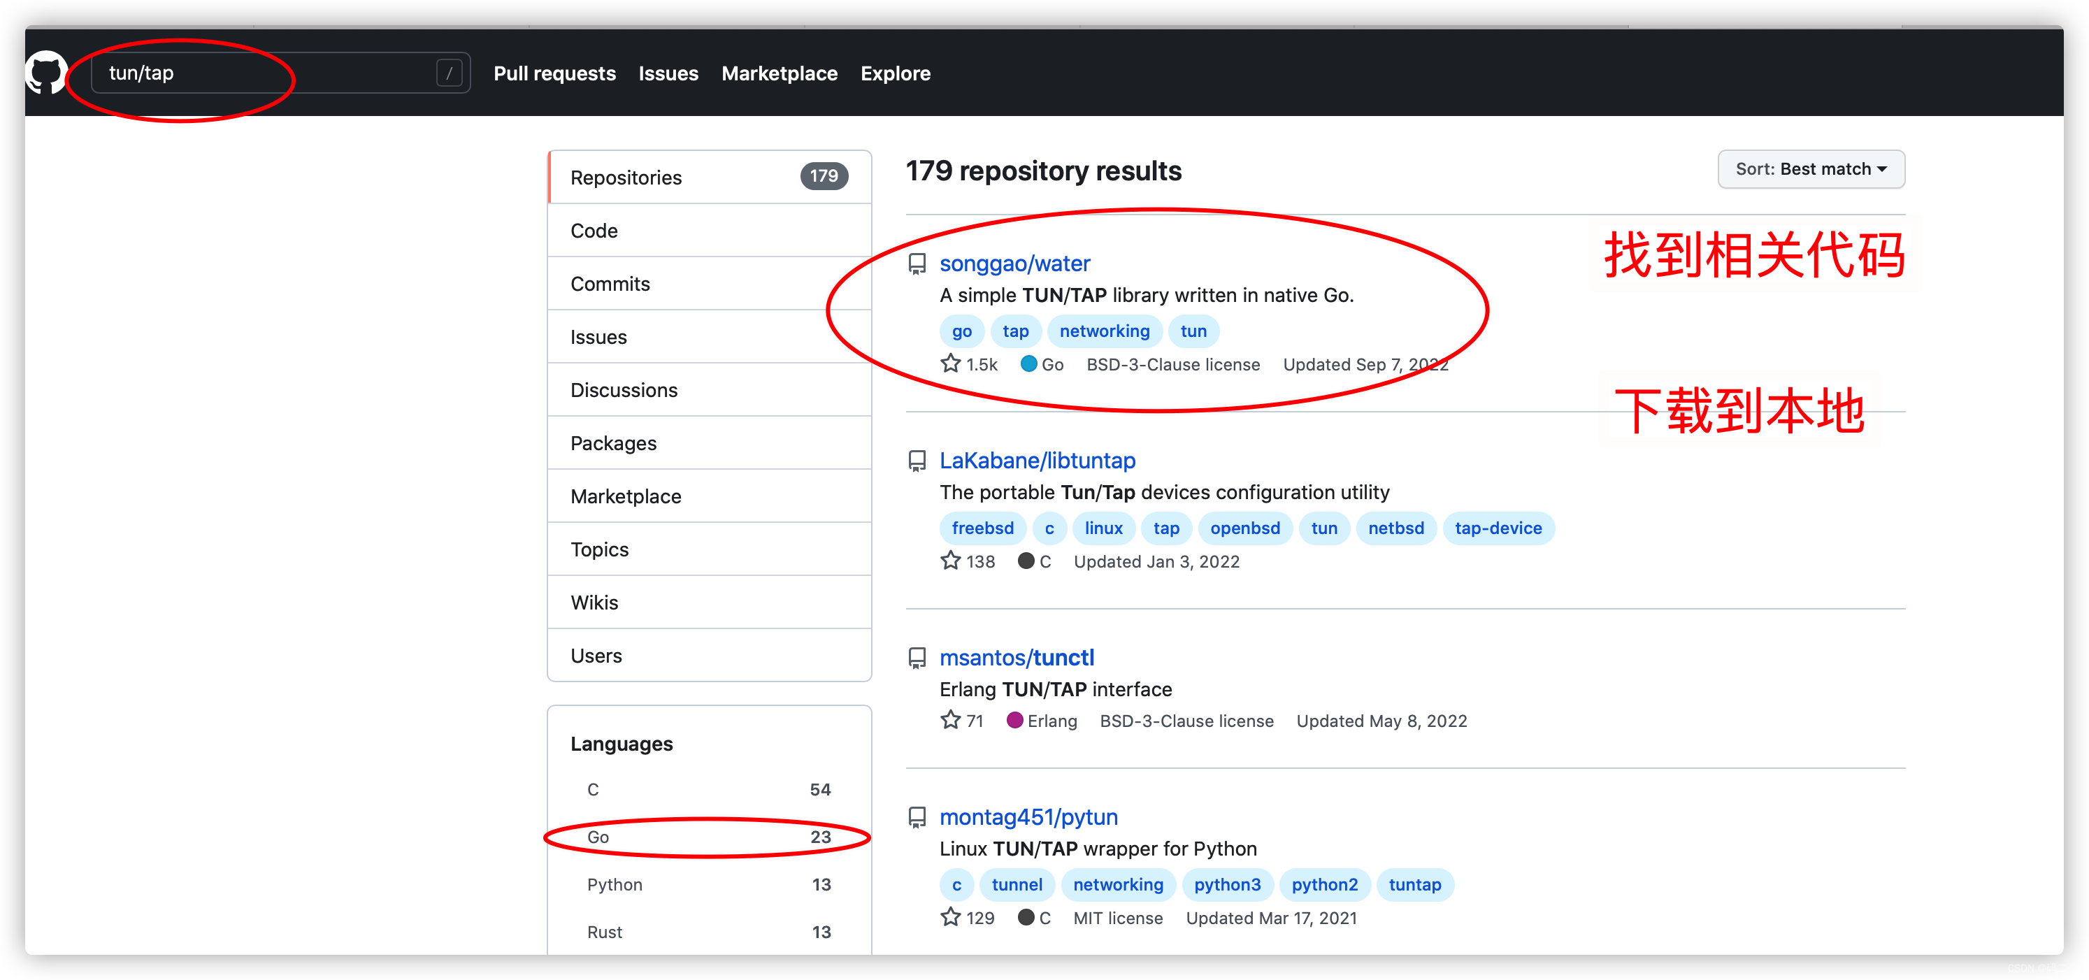Click repo icon beside songgao/water
Image resolution: width=2089 pixels, height=980 pixels.
pos(917,264)
